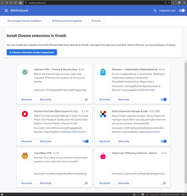Enable the TunnelBear VPN toggle
The image size is (187, 196).
(x=85, y=183)
